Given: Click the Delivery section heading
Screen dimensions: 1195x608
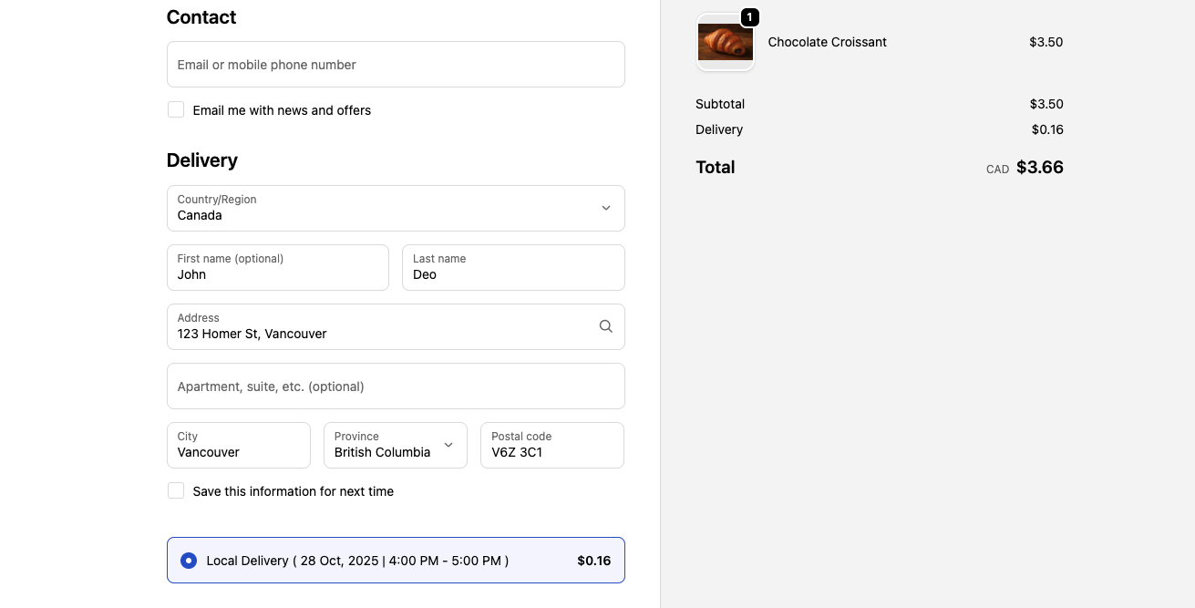Looking at the screenshot, I should tap(201, 160).
